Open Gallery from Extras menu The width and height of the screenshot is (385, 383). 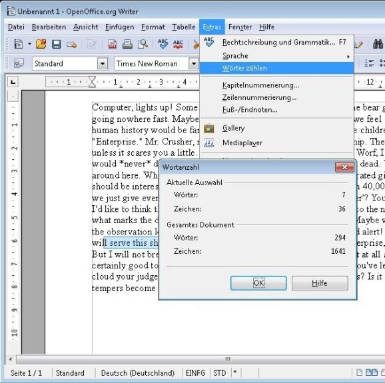coord(276,128)
